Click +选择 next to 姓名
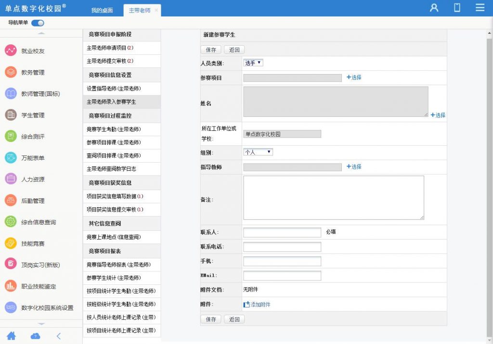 tap(438, 115)
